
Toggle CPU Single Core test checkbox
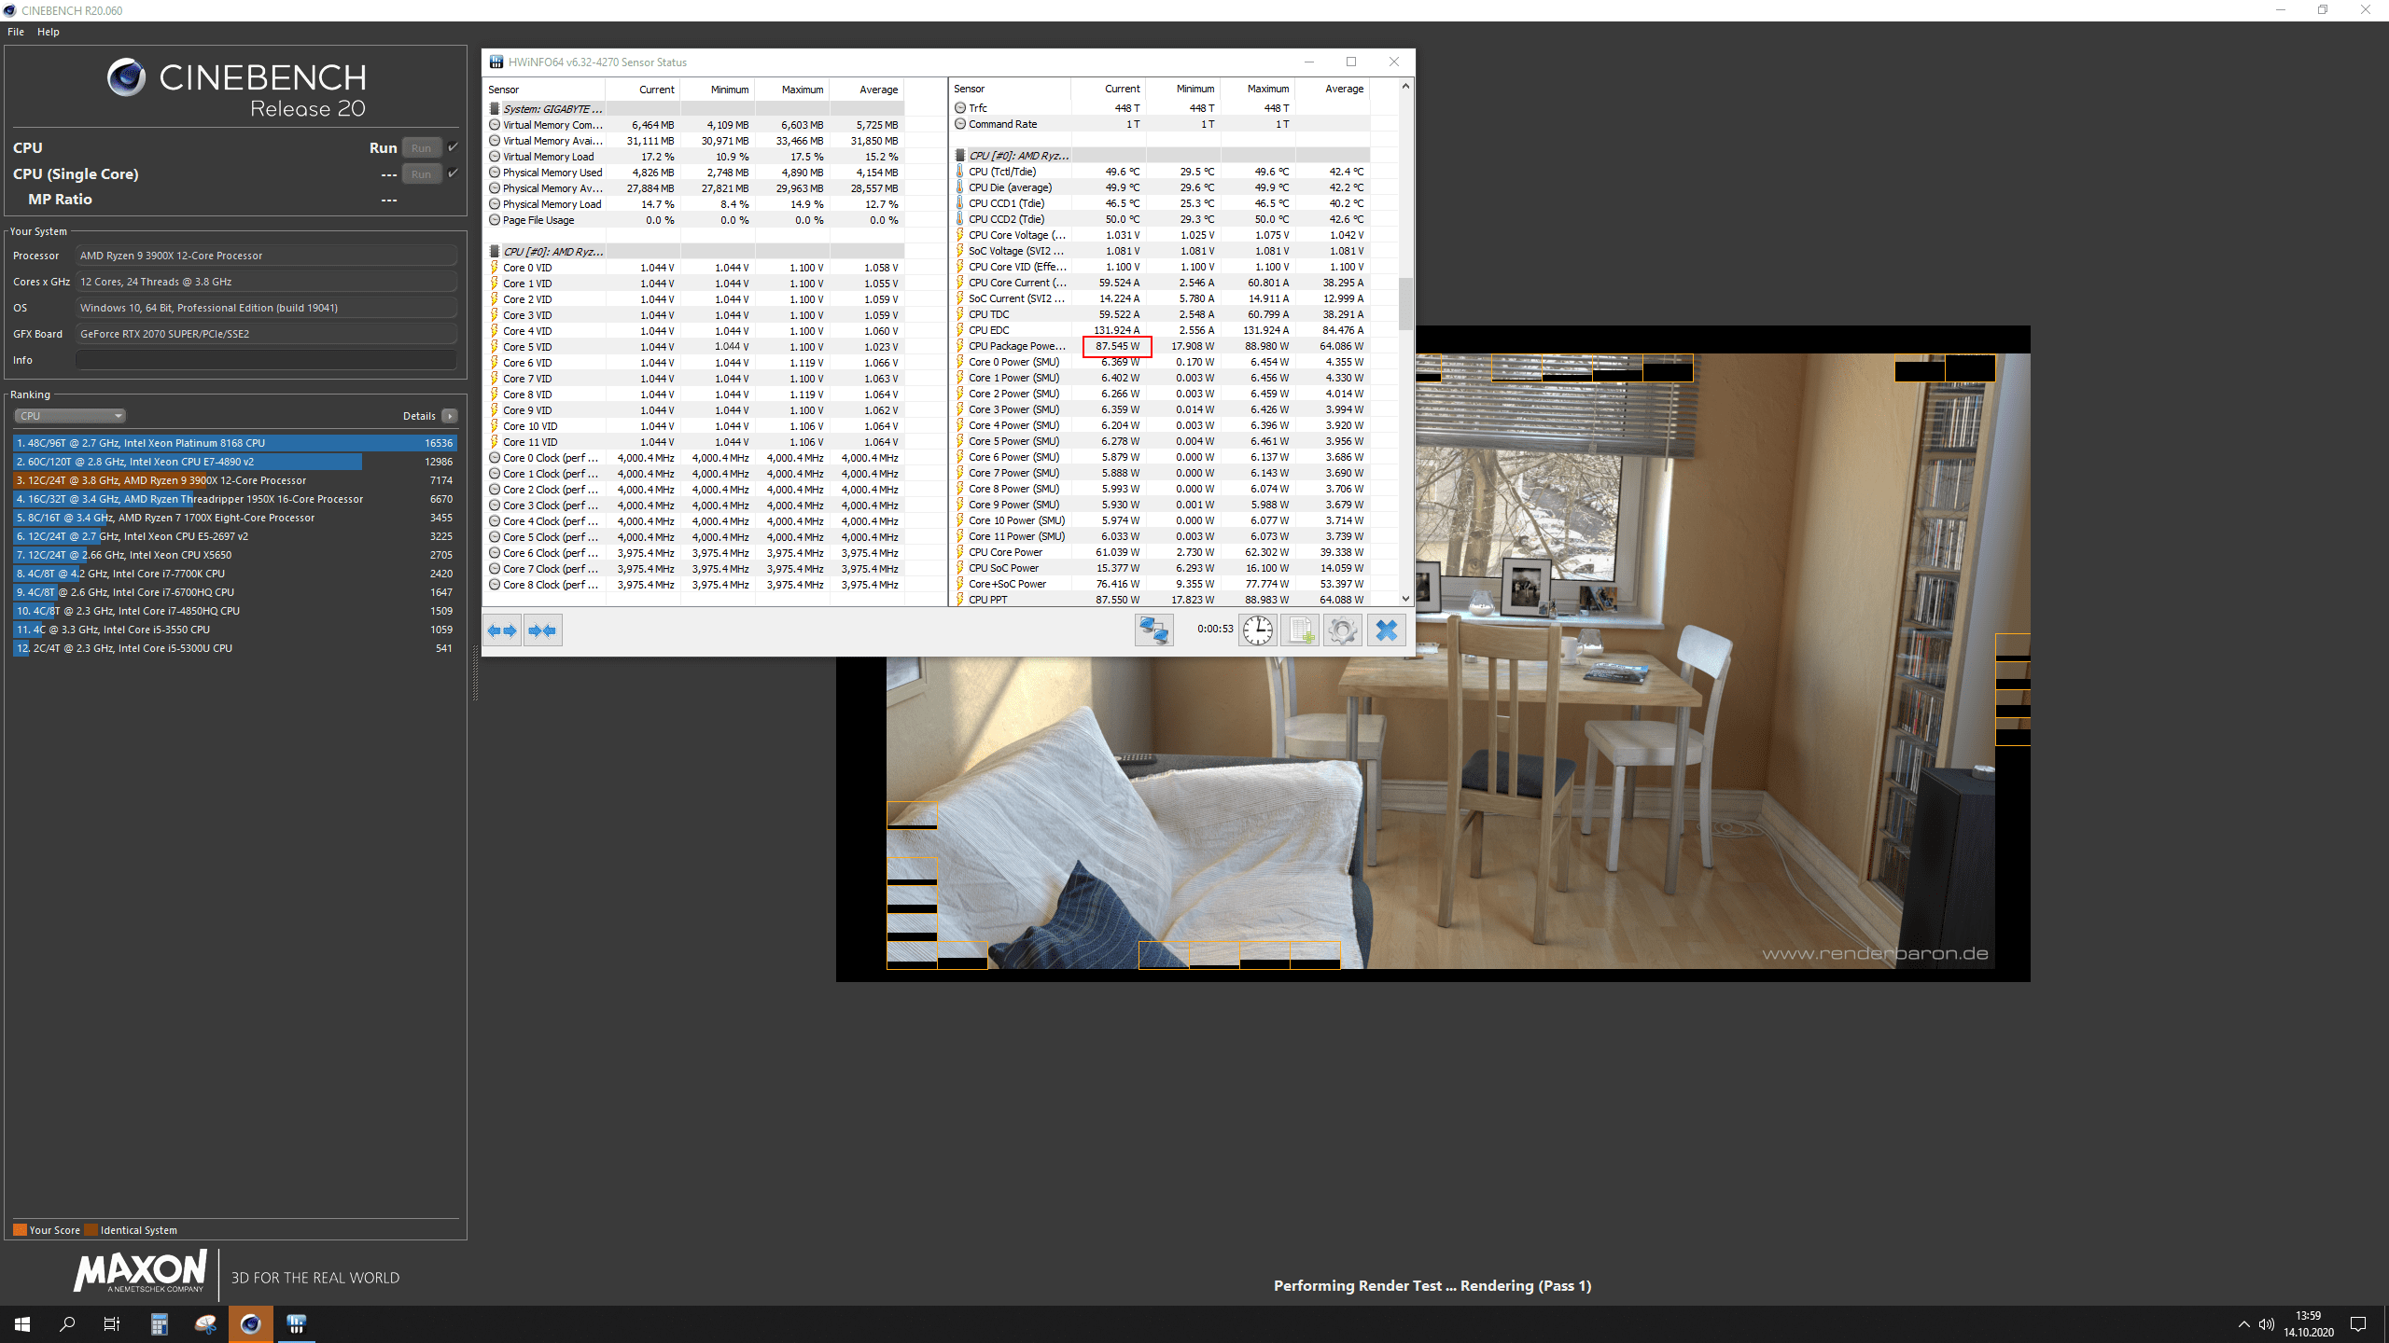(454, 173)
